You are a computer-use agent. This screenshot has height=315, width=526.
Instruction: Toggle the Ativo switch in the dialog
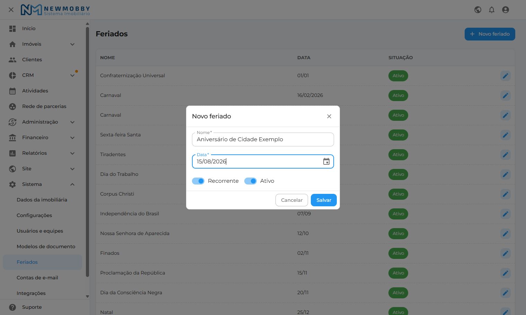251,181
